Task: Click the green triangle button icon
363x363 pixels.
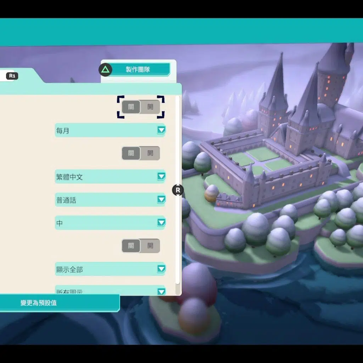Action: 105,69
